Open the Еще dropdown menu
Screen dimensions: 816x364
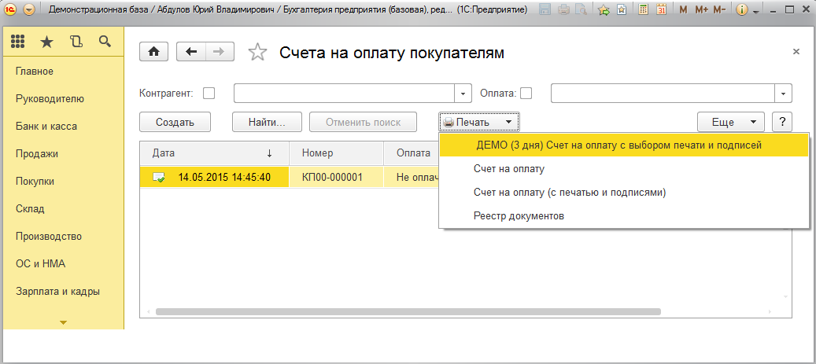click(731, 122)
